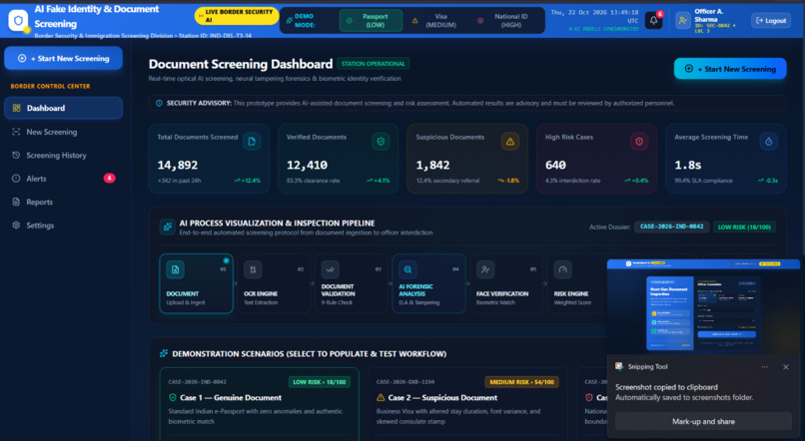Click the shield logo icon in header
Screen dimensions: 805x441
coord(19,21)
